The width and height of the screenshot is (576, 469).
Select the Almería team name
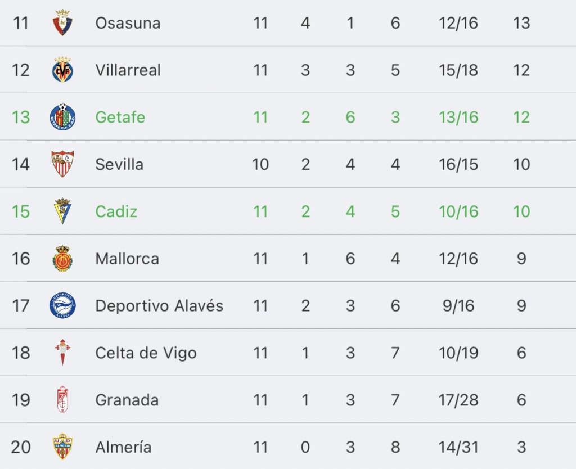(123, 447)
